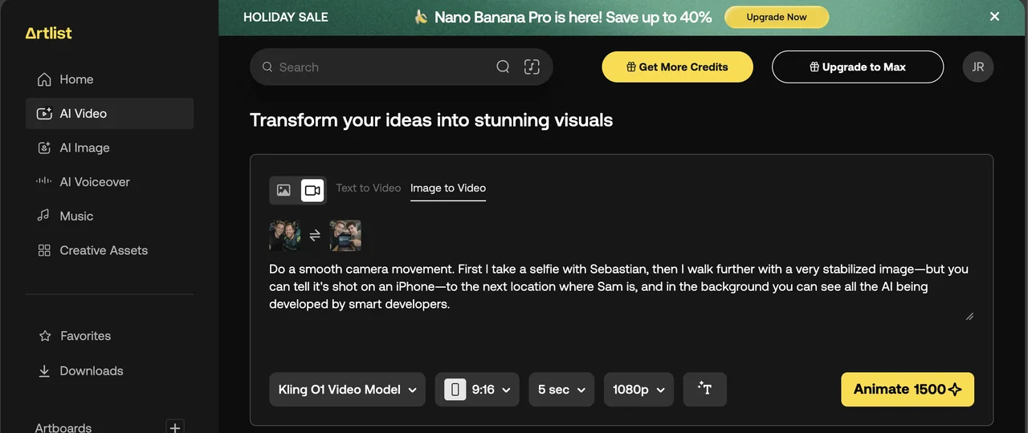Click Upgrade to Max button
Screen dimensions: 1028x433
pos(858,67)
